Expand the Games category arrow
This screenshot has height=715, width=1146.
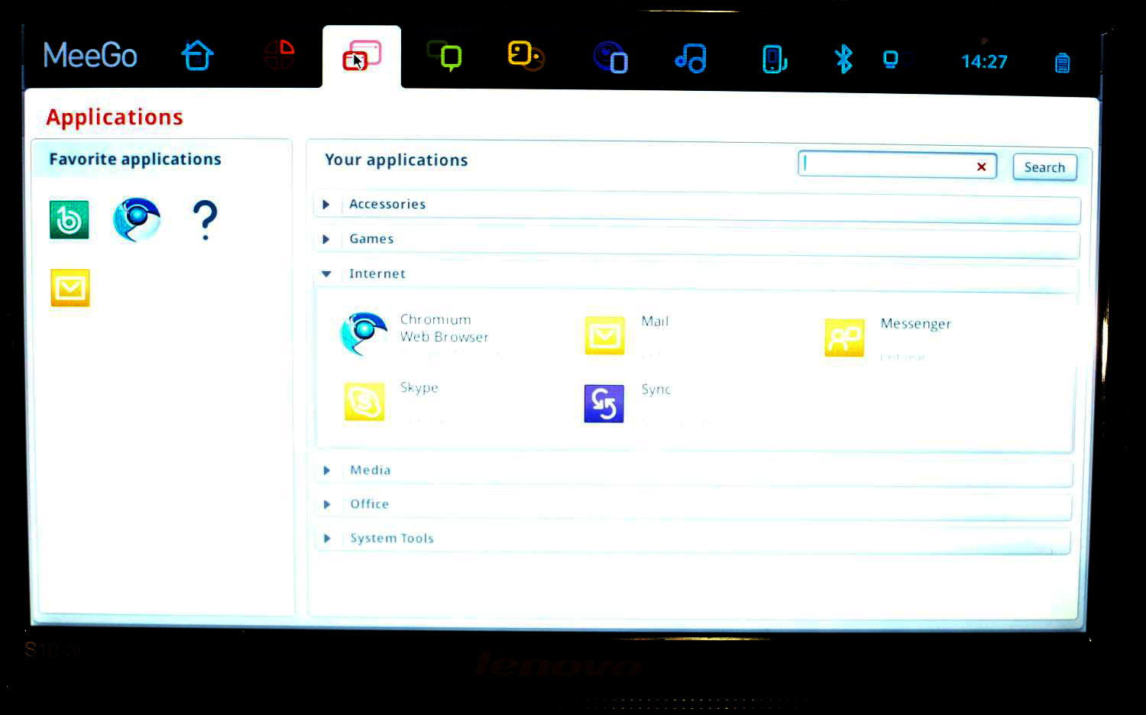point(326,239)
